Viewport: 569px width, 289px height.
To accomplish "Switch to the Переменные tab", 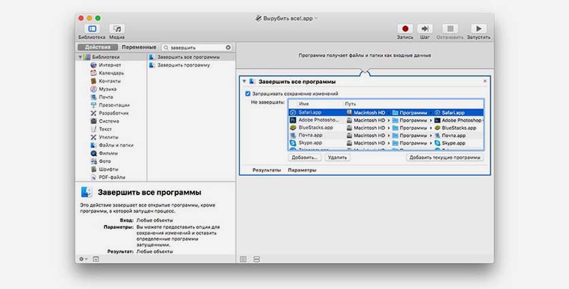I will (139, 47).
